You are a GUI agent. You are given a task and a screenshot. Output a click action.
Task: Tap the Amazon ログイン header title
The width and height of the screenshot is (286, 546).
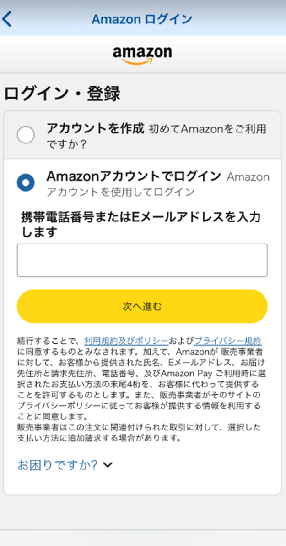pyautogui.click(x=142, y=19)
